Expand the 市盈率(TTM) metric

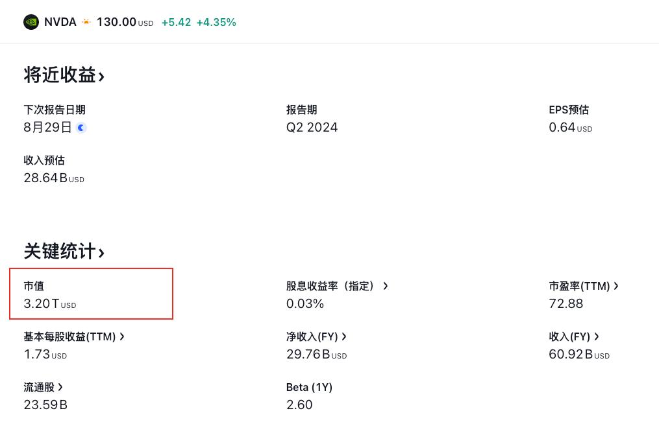tap(584, 286)
